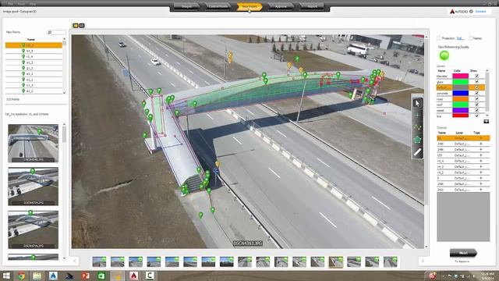
Task: Open the Report workflow tab
Action: pyautogui.click(x=312, y=6)
